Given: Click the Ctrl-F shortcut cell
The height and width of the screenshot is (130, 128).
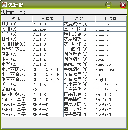Looking at the screenshot, I should [x=111, y=44].
